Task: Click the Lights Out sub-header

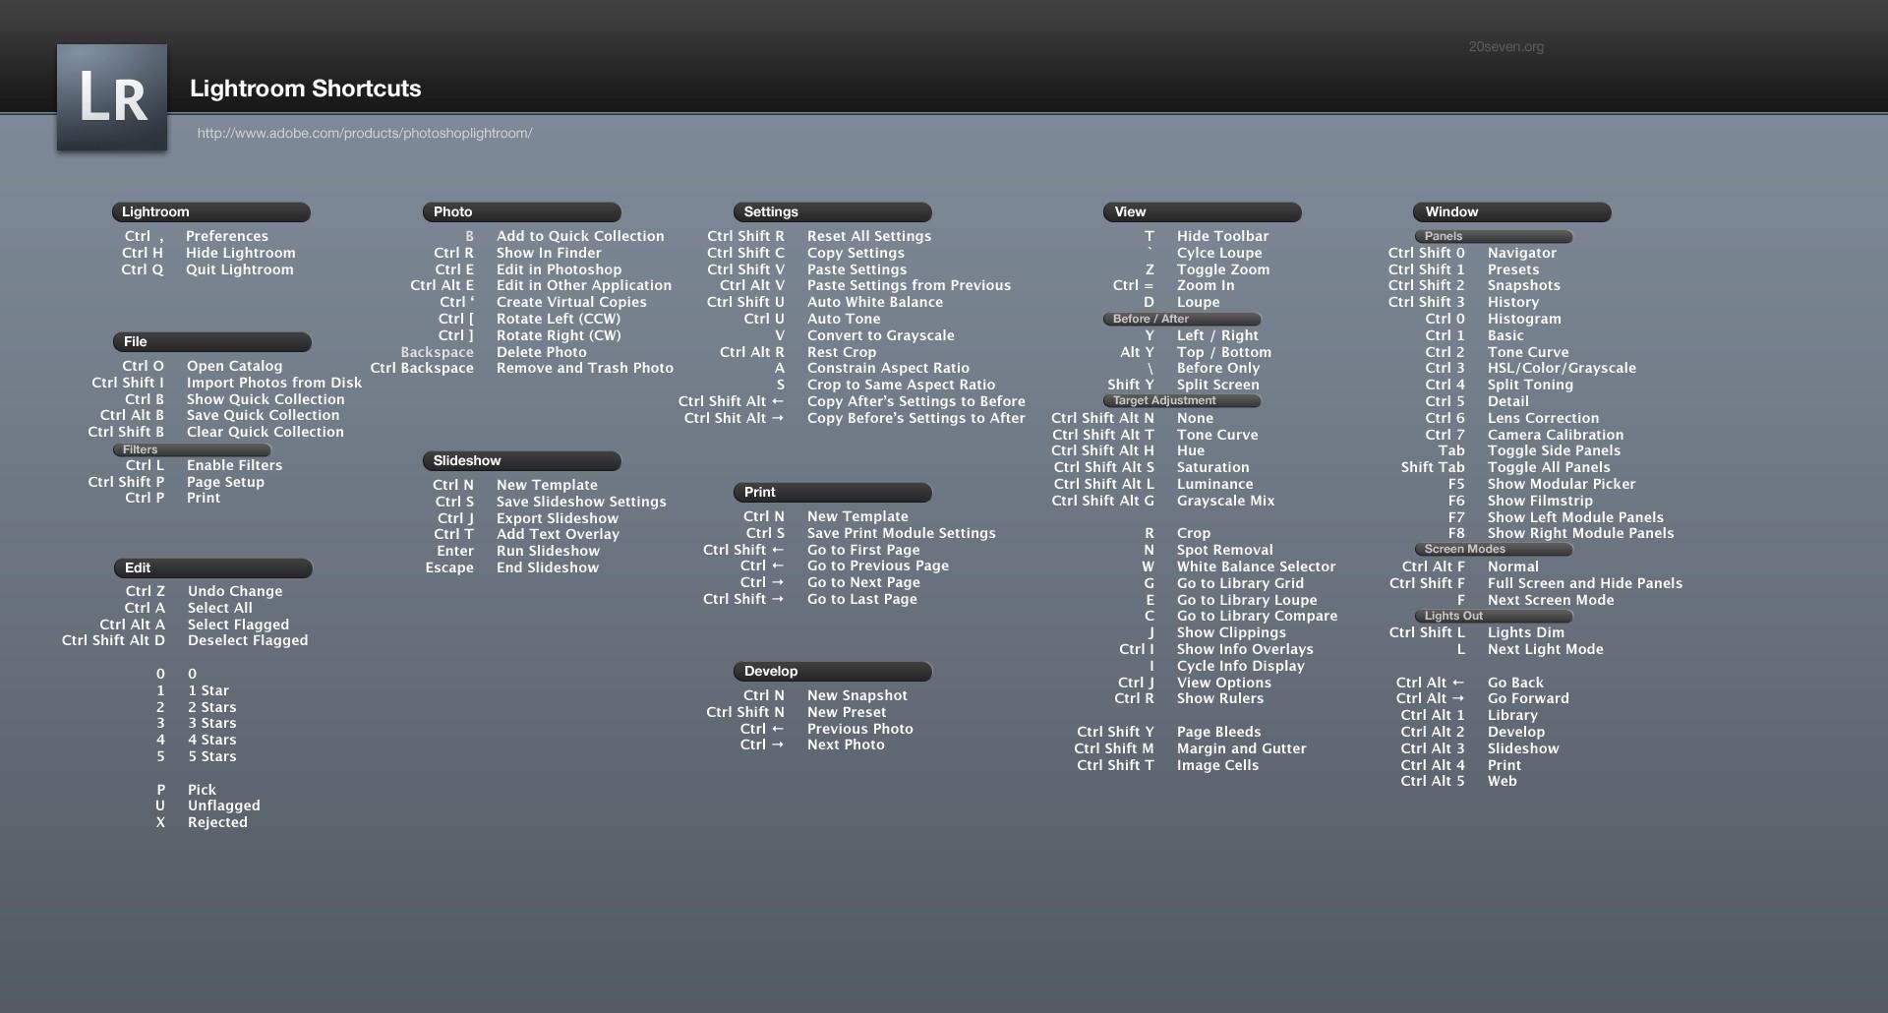Action: click(1494, 616)
